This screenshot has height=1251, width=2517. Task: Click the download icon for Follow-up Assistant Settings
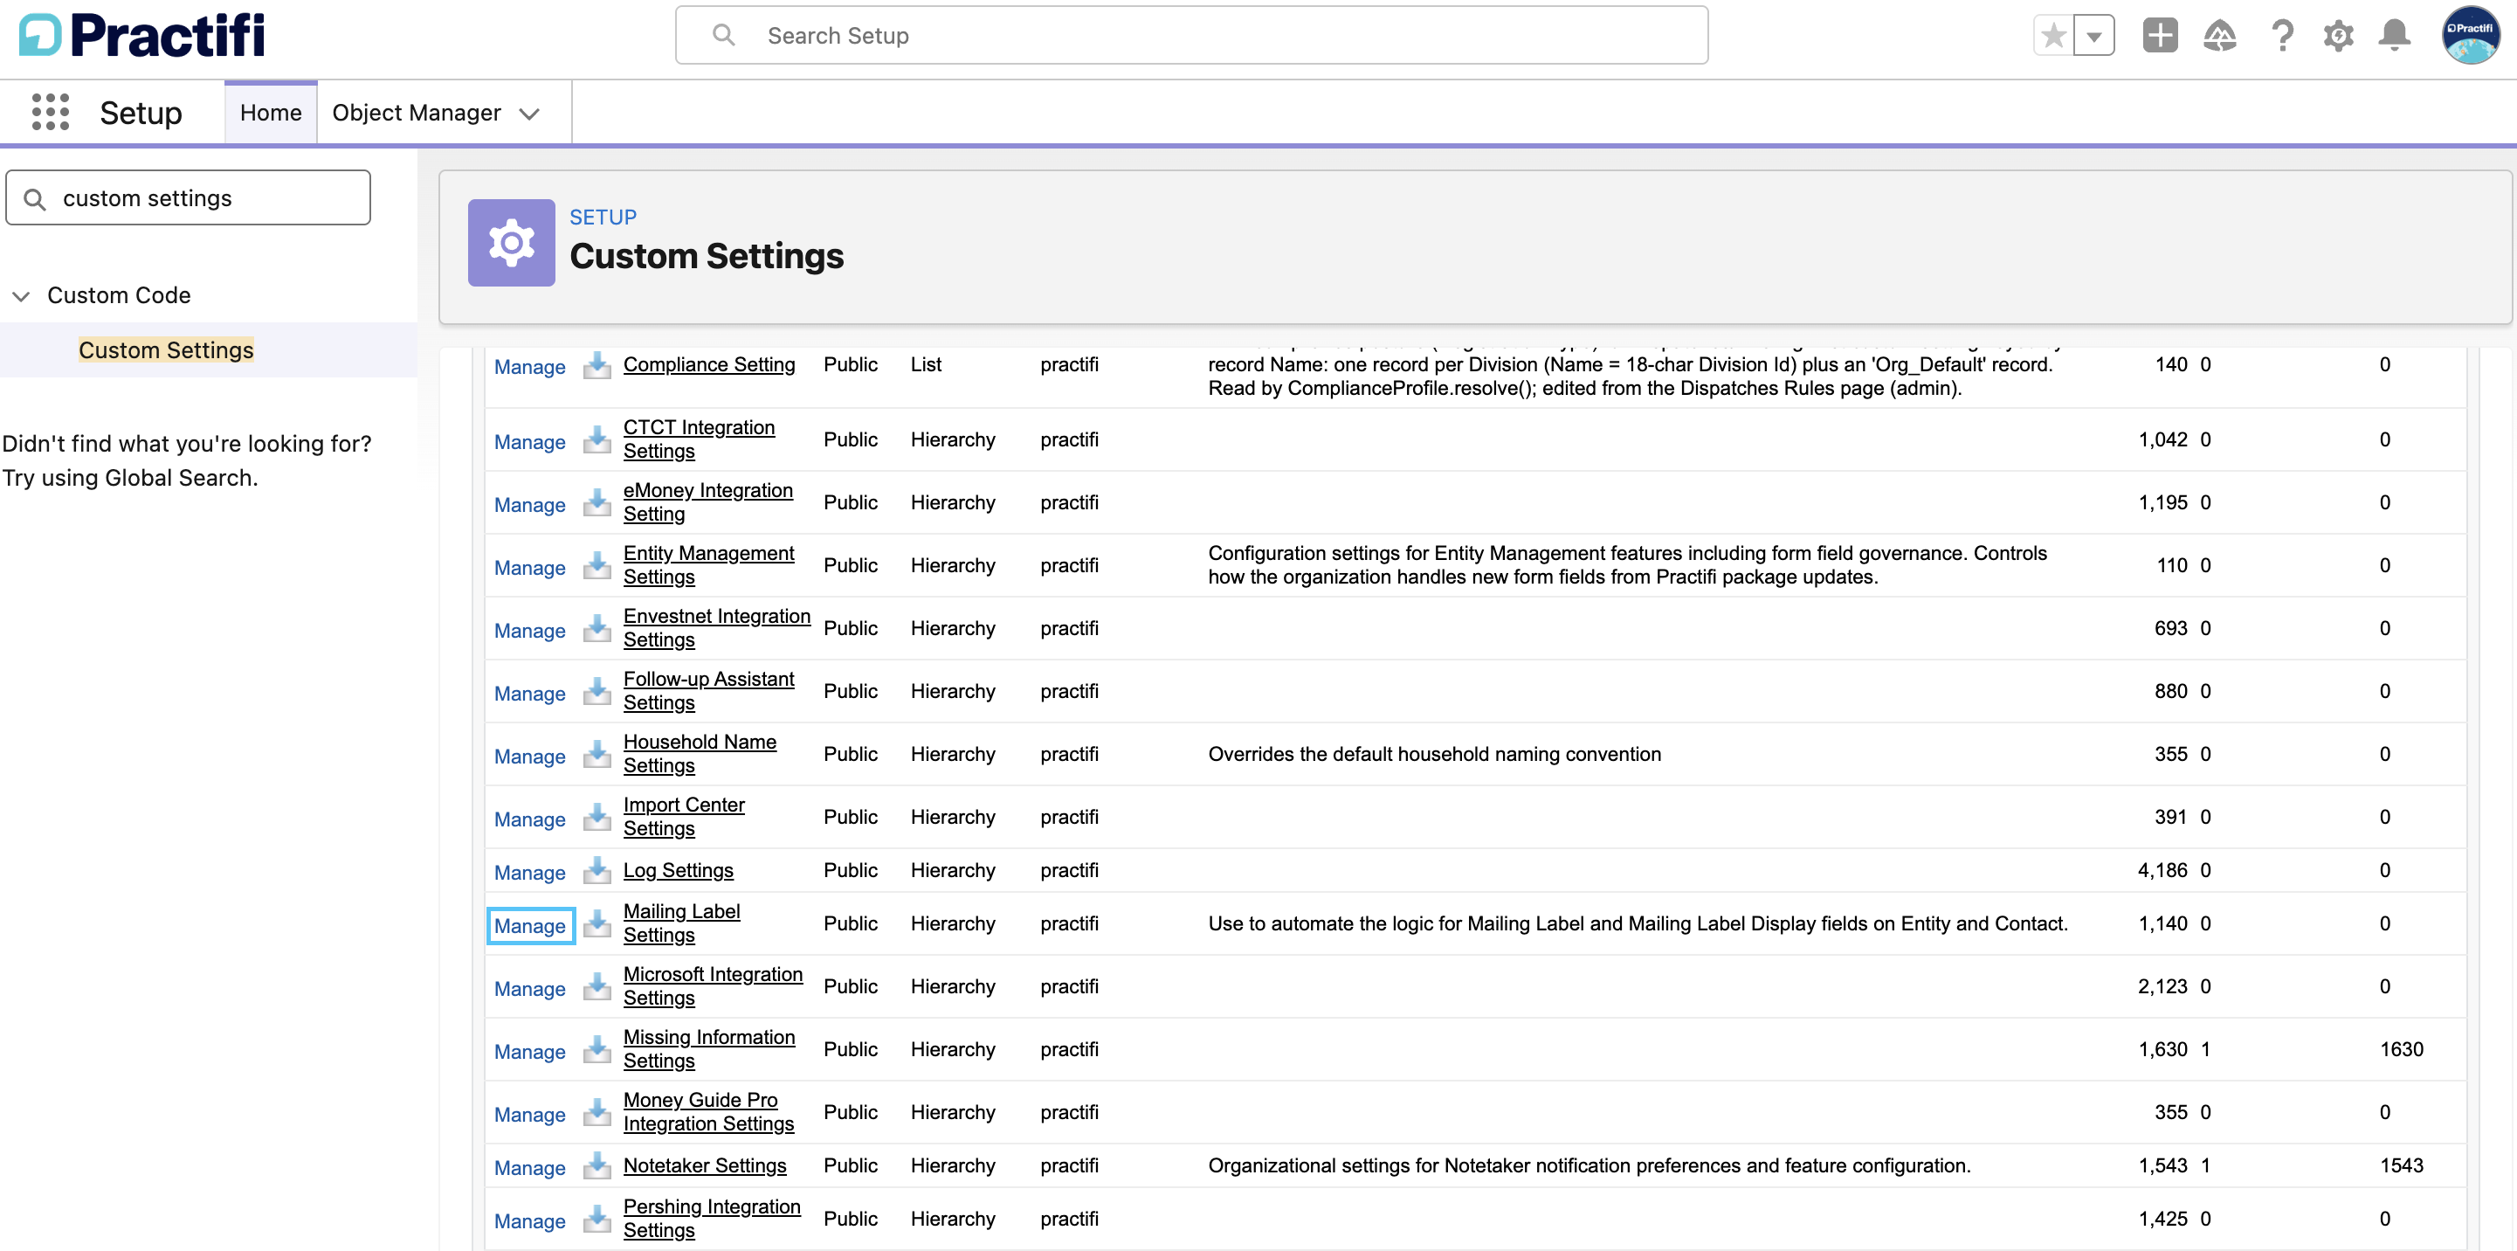tap(597, 692)
